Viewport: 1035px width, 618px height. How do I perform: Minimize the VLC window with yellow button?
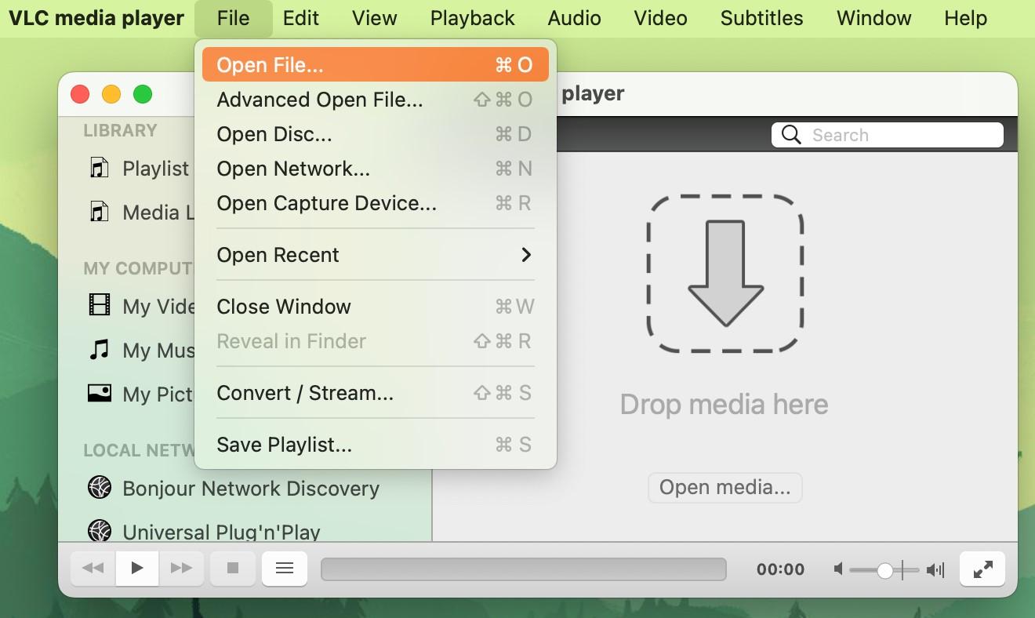111,94
